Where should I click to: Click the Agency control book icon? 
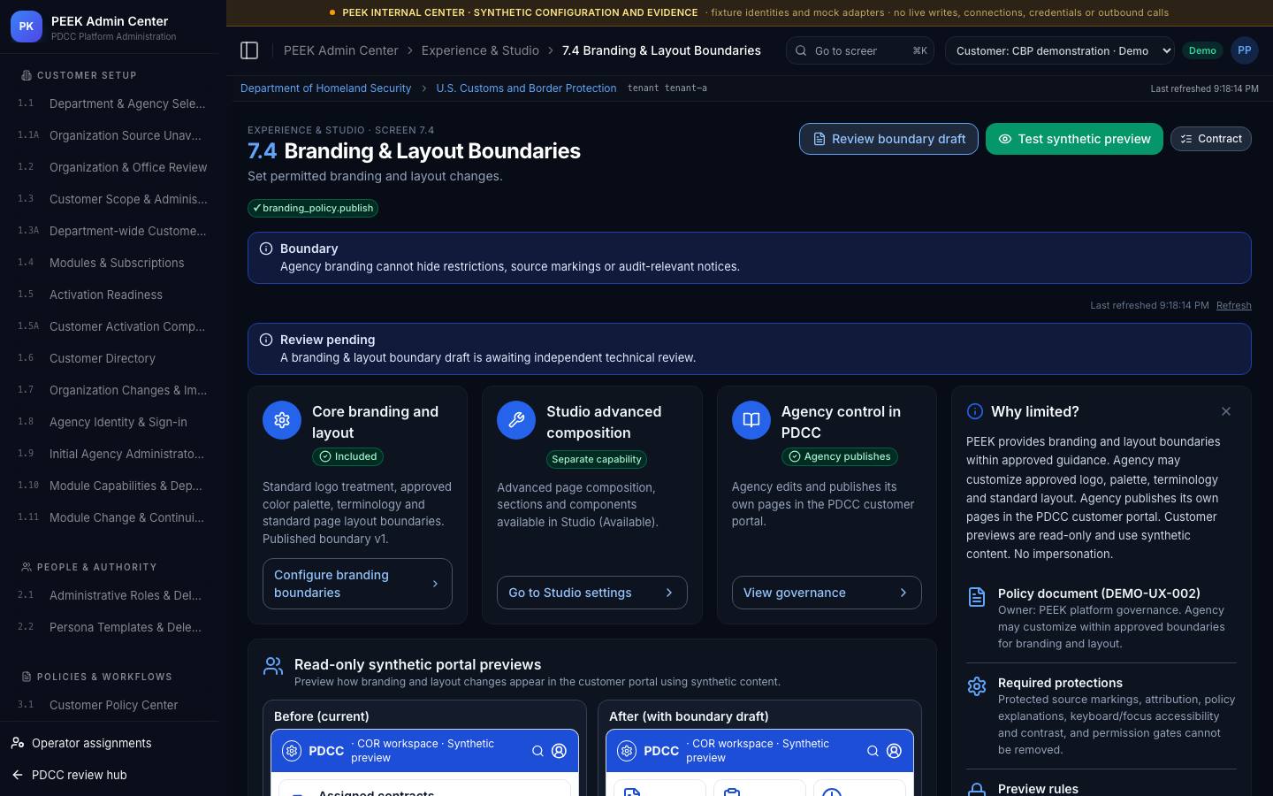point(751,420)
